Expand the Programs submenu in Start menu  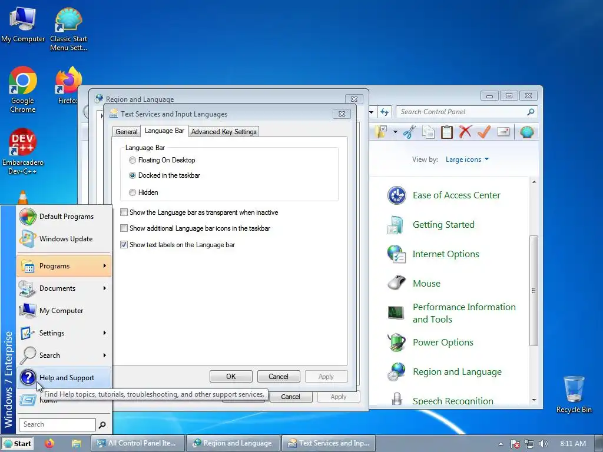pyautogui.click(x=64, y=266)
